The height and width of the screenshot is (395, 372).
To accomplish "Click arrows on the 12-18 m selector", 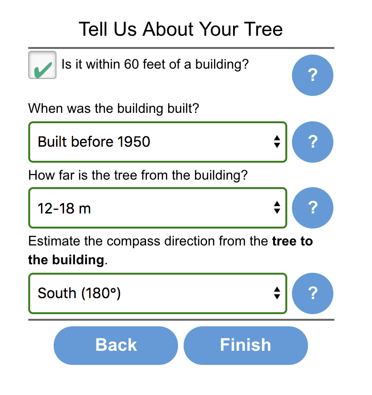I will pos(277,207).
